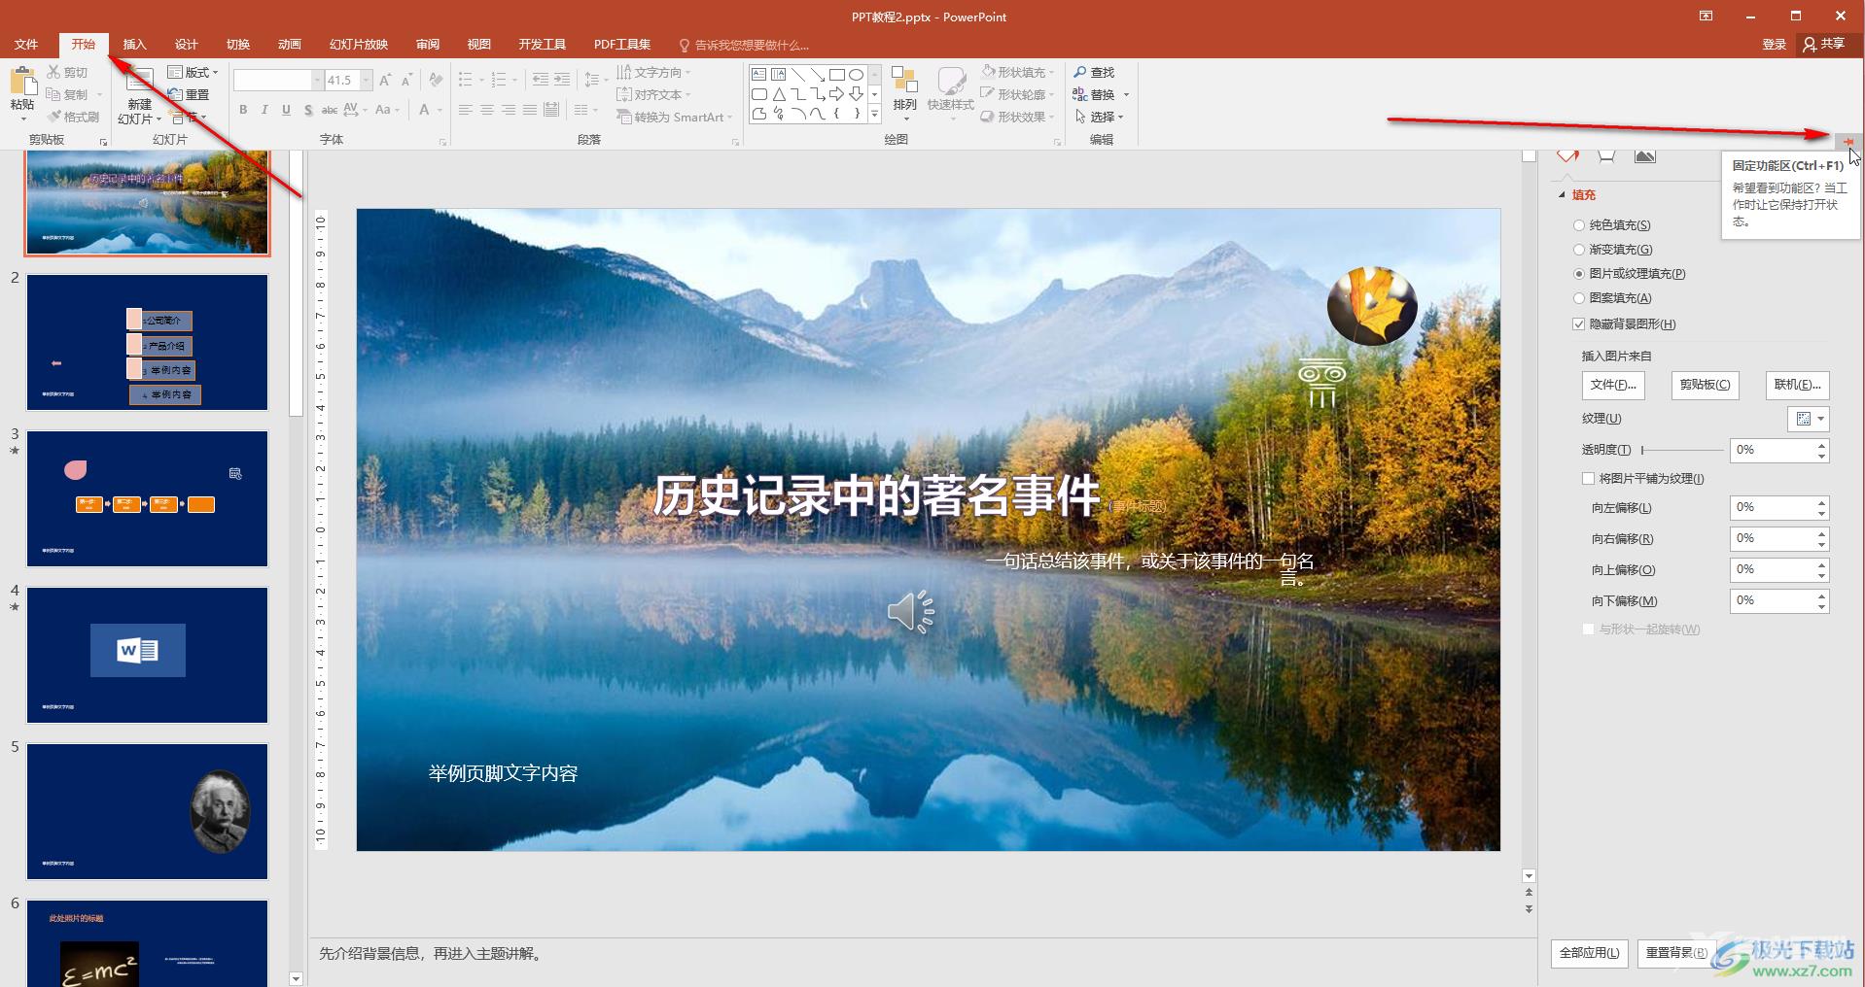Decrease list indent level icon
The width and height of the screenshot is (1865, 987).
coord(541,80)
